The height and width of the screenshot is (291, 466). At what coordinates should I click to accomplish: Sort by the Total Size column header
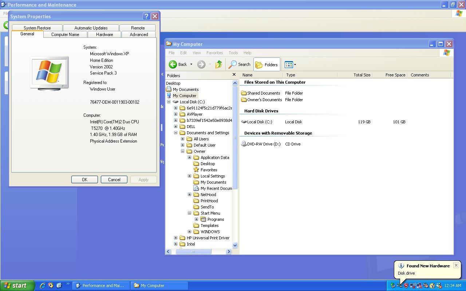355,75
